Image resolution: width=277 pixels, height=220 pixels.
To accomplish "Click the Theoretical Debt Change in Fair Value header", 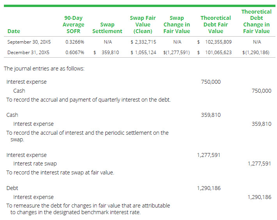I will (256, 21).
